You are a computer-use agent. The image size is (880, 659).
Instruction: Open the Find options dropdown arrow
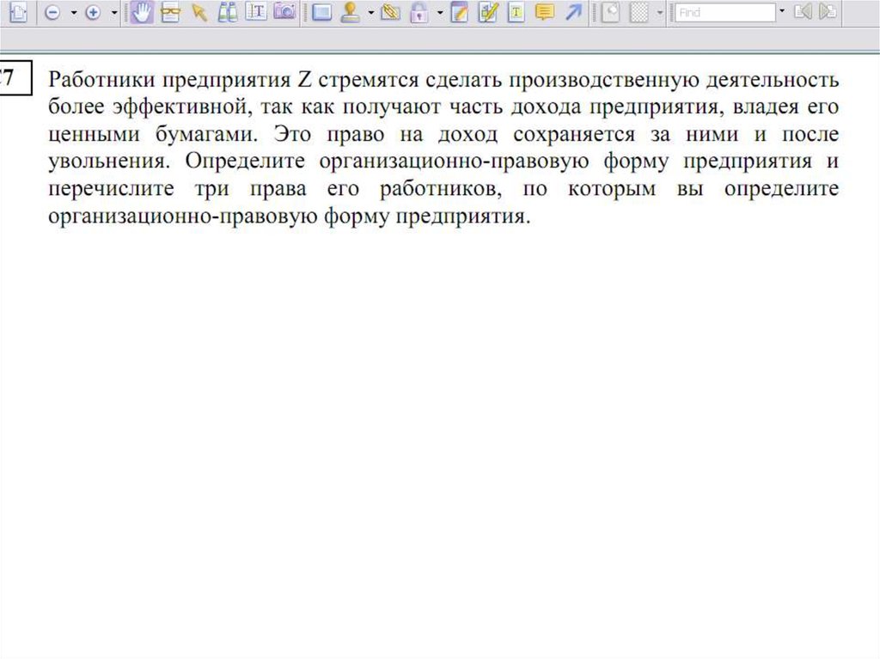coord(782,12)
